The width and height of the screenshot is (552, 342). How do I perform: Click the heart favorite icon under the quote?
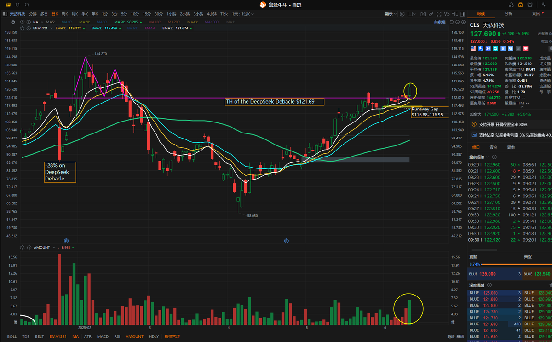[525, 48]
